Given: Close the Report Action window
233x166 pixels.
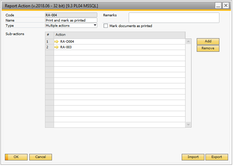Looking at the screenshot, I should pyautogui.click(x=226, y=6).
